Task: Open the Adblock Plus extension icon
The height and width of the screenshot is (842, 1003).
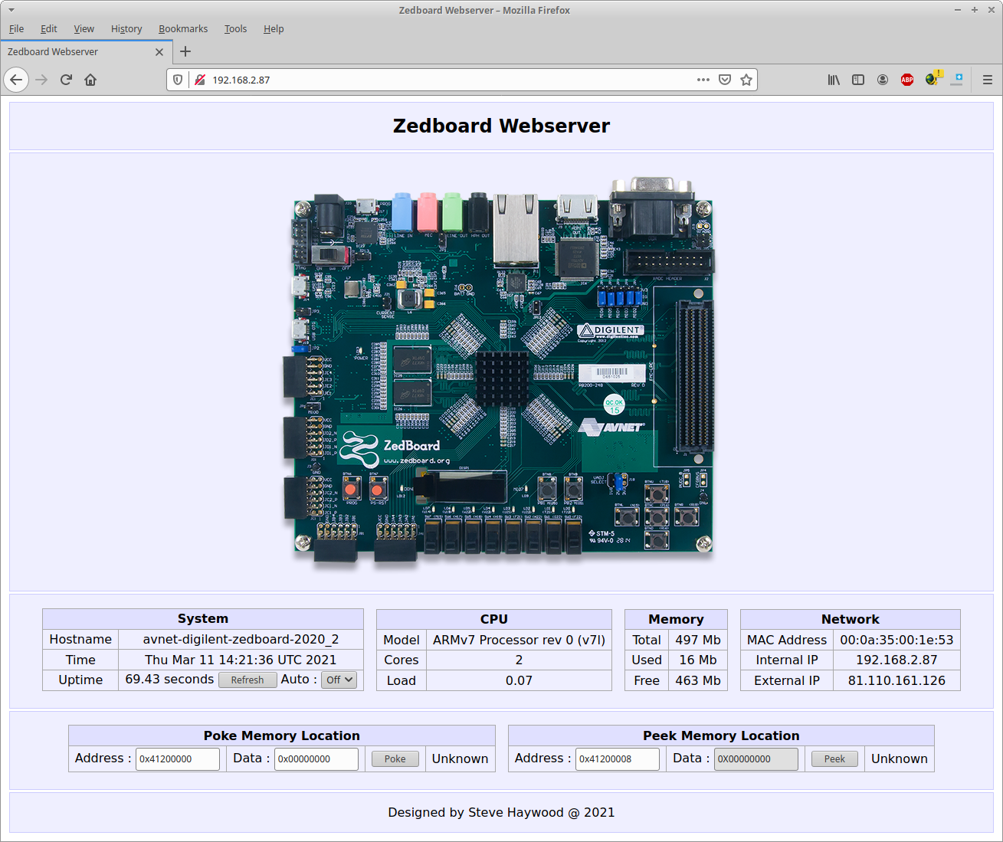Action: [x=907, y=80]
